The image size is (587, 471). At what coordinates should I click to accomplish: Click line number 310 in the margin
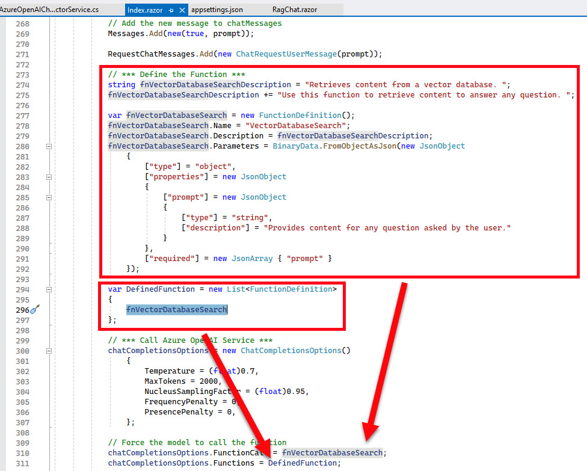(22, 453)
